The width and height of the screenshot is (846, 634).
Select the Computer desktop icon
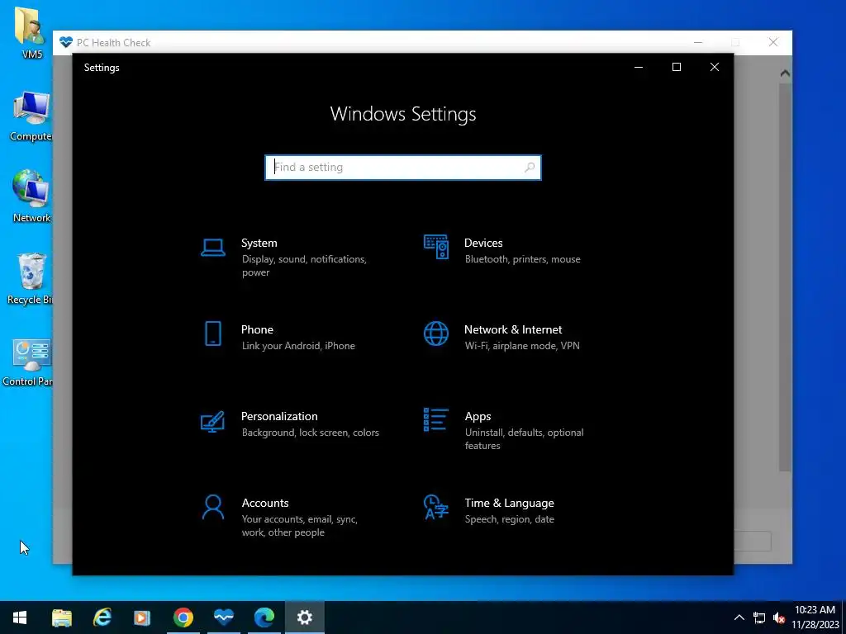[x=31, y=116]
